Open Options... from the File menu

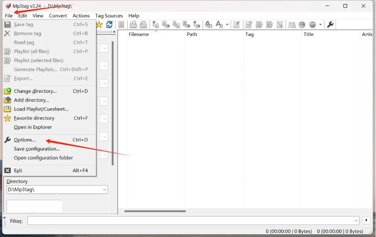(x=49, y=140)
